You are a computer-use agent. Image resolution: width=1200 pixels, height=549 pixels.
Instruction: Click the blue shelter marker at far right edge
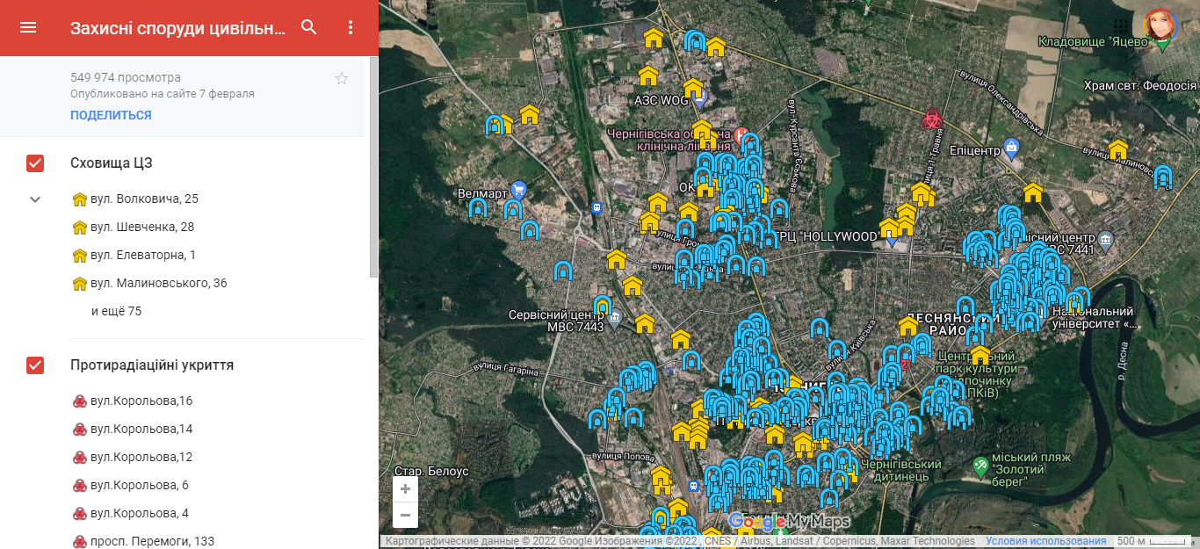(x=1162, y=177)
